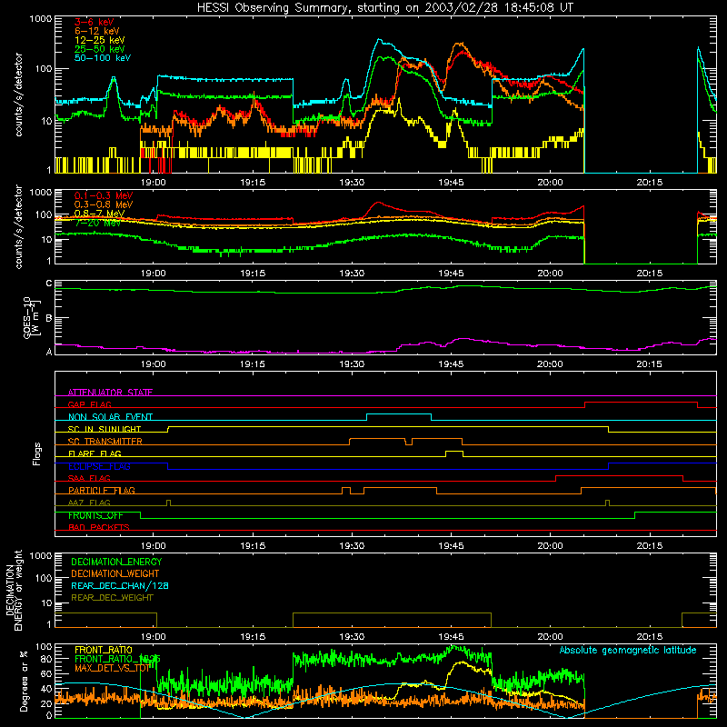Click the 0.8-7 MeV legend label
This screenshot has height=727, width=727.
click(100, 214)
